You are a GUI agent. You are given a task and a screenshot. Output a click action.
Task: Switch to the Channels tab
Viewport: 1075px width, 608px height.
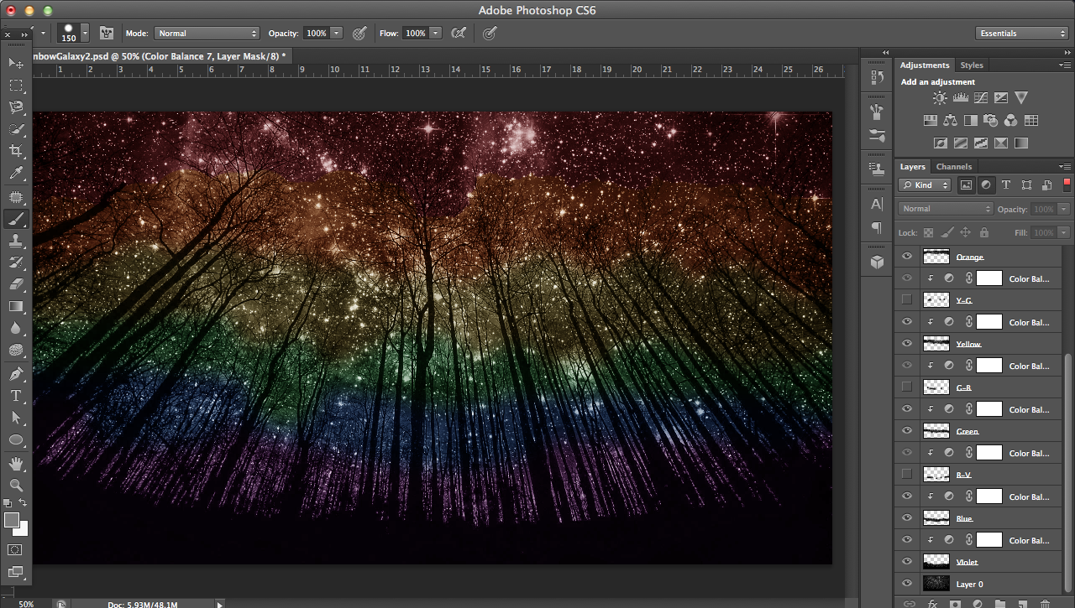click(x=953, y=166)
